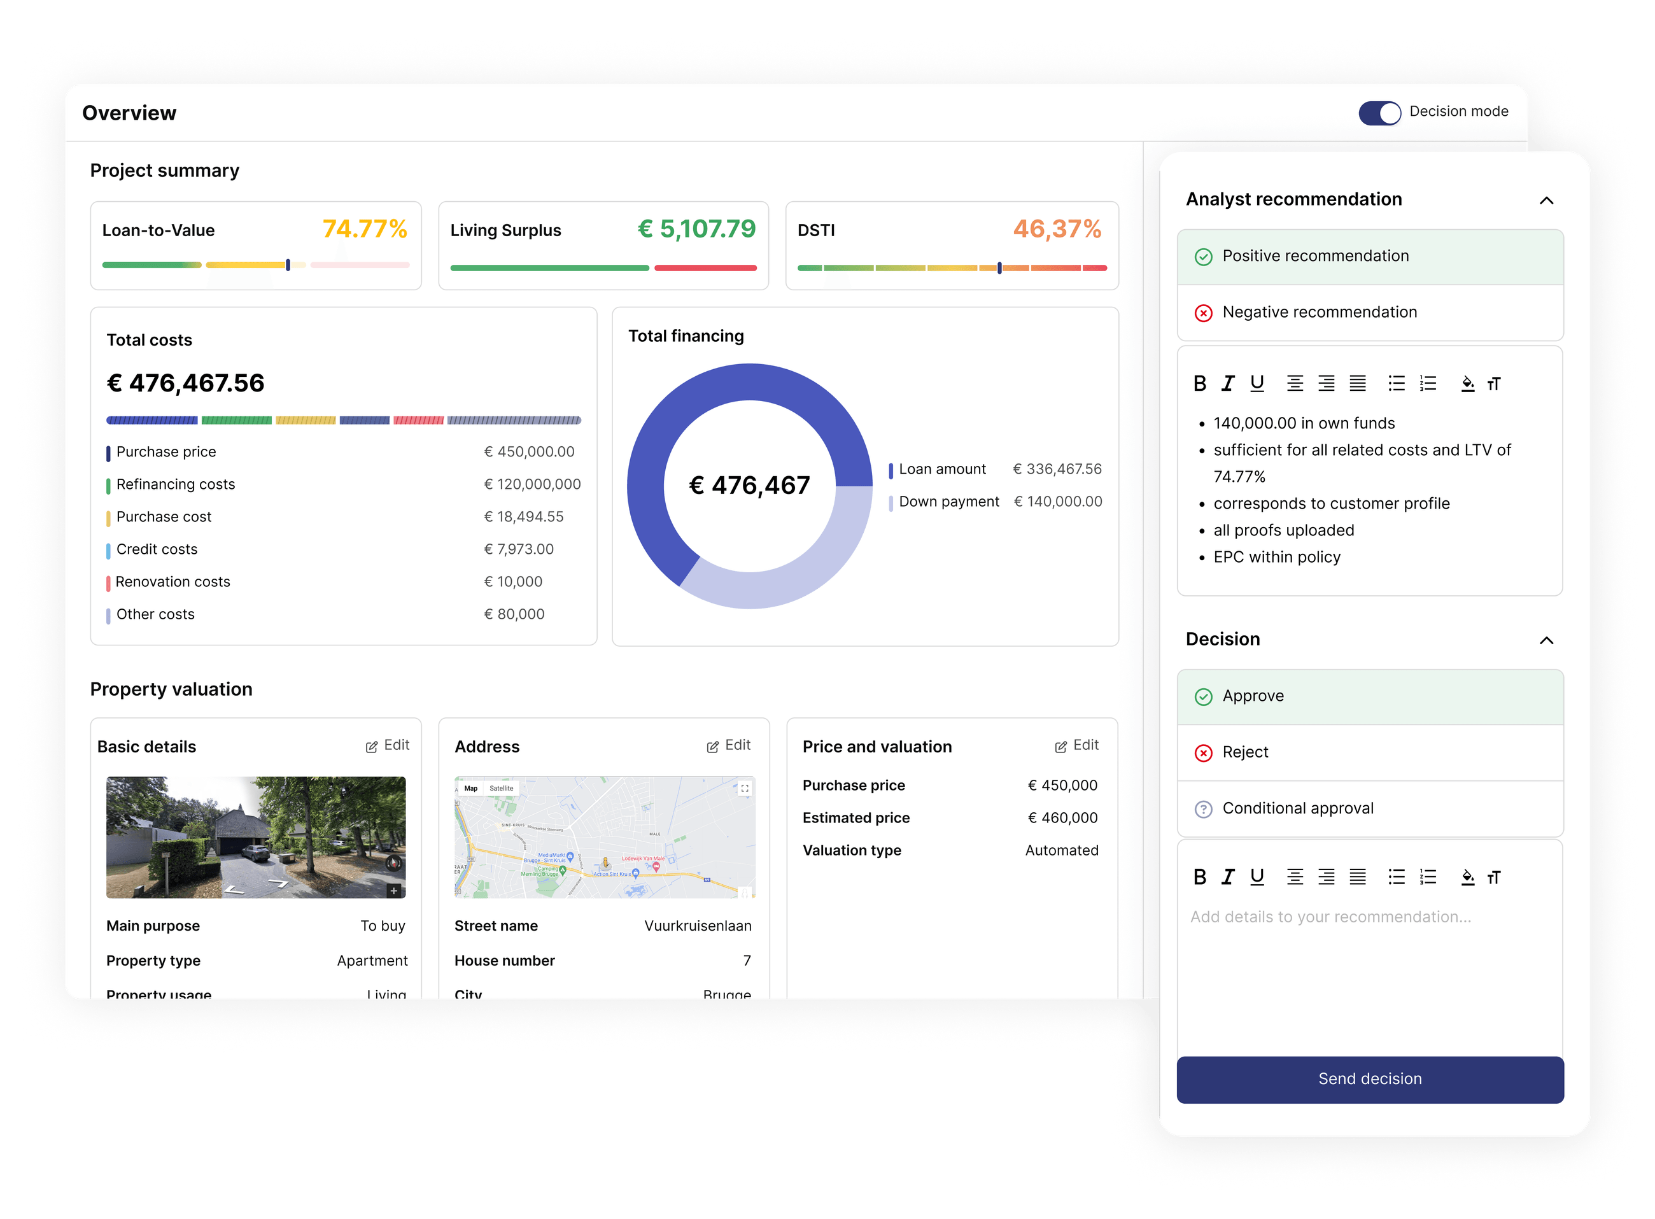Screen dimensions: 1655x1219
Task: Click the Loan-to-Value gauge marker
Action: tap(288, 264)
